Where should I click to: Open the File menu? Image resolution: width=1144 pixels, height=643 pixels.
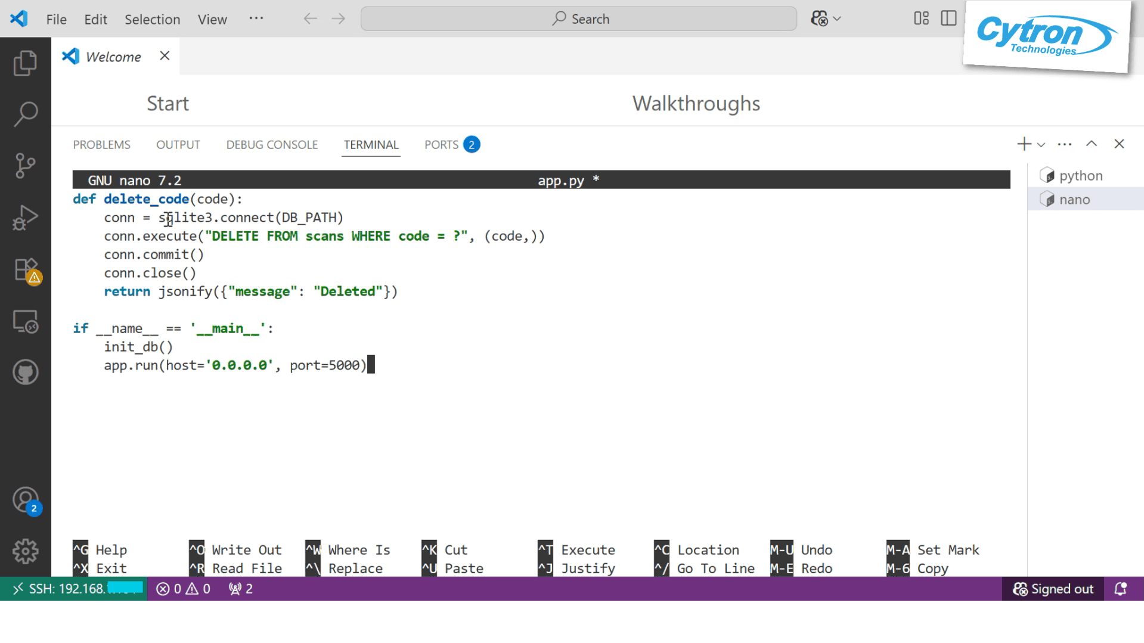(x=55, y=18)
